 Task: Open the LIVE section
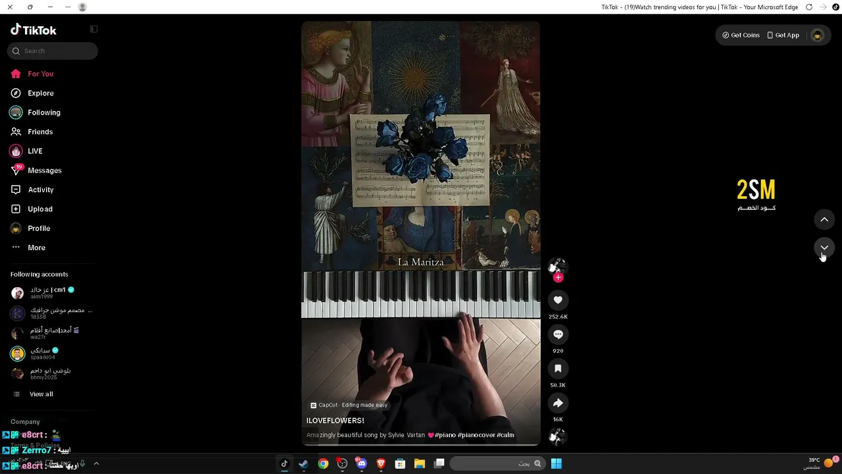pos(35,151)
